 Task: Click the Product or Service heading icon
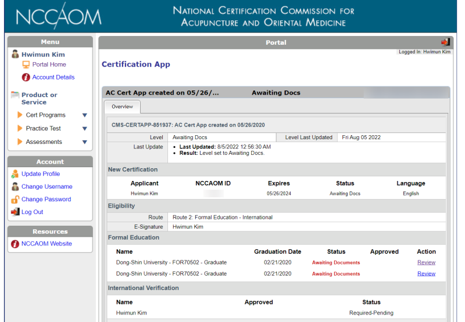pos(15,95)
